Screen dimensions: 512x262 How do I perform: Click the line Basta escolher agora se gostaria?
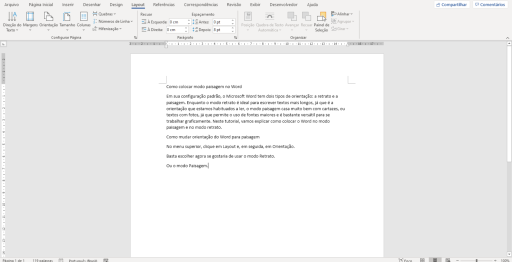coord(220,156)
